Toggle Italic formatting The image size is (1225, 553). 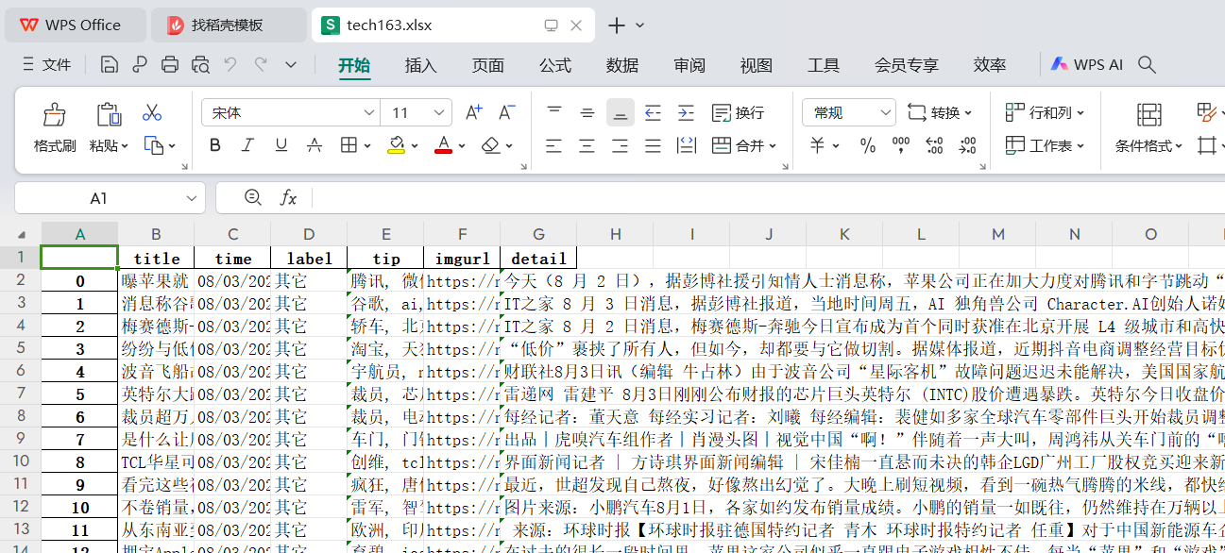pyautogui.click(x=248, y=145)
